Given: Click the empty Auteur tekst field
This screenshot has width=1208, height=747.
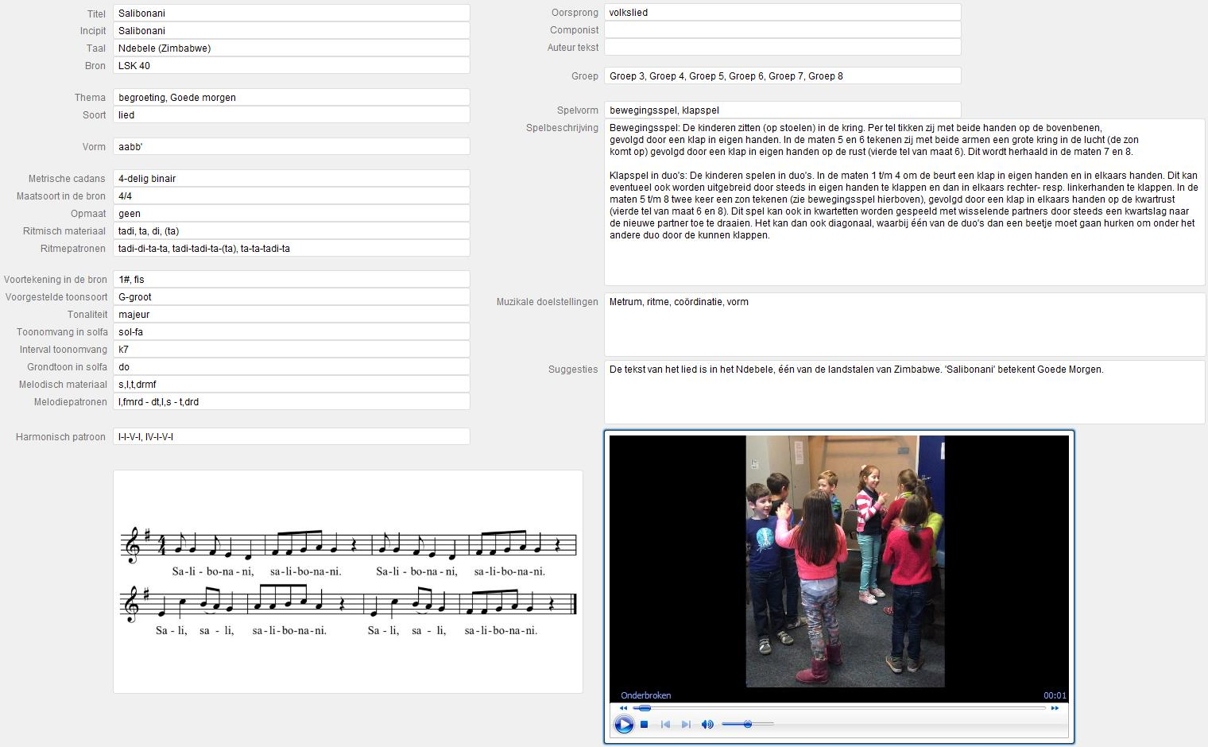Looking at the screenshot, I should click(x=782, y=48).
